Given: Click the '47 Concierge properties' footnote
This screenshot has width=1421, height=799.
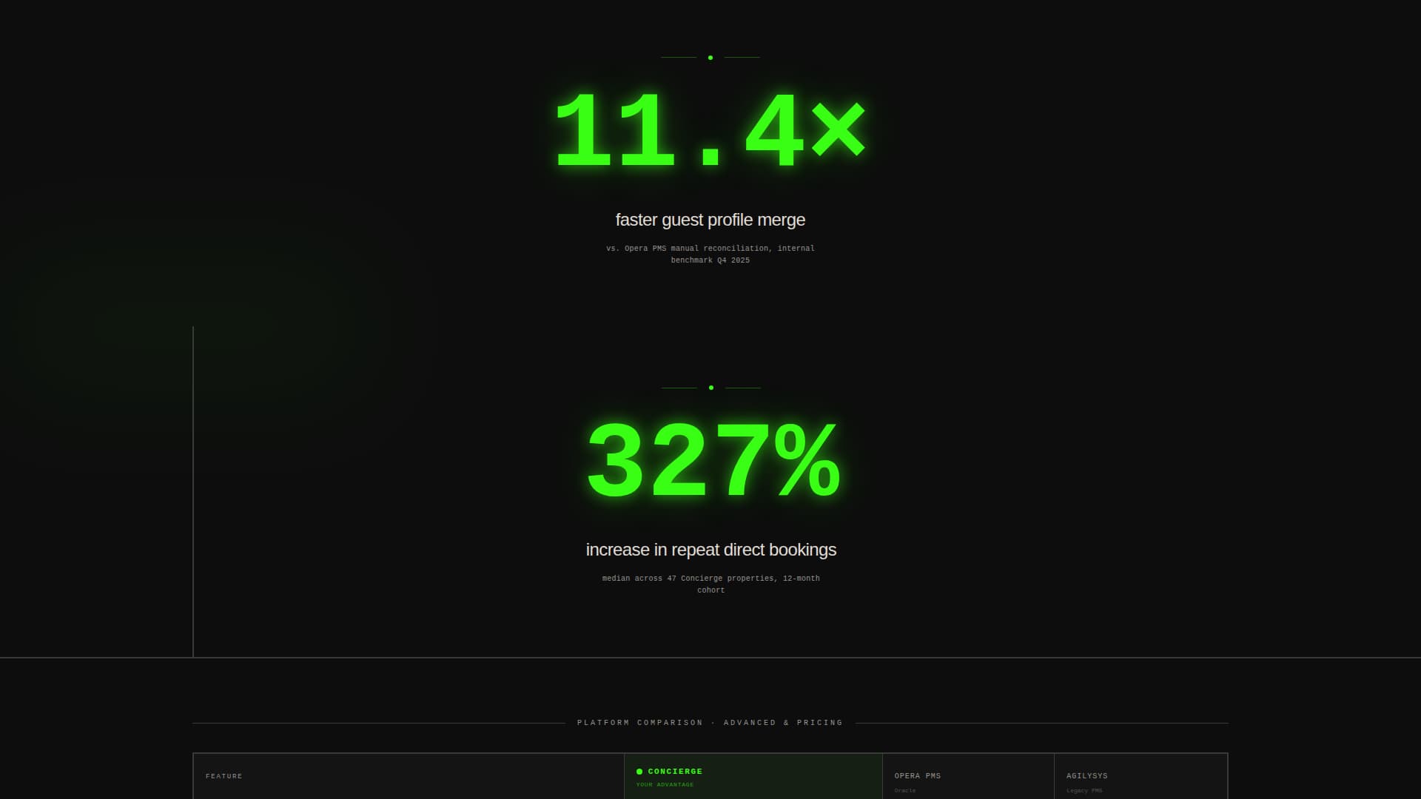Looking at the screenshot, I should (x=710, y=584).
